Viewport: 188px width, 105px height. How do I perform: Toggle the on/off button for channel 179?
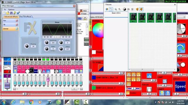tap(27, 63)
